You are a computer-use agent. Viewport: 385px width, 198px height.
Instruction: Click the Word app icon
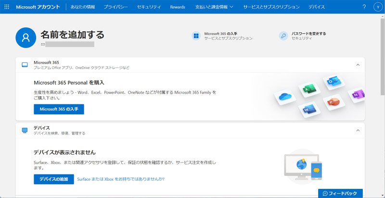point(308,110)
